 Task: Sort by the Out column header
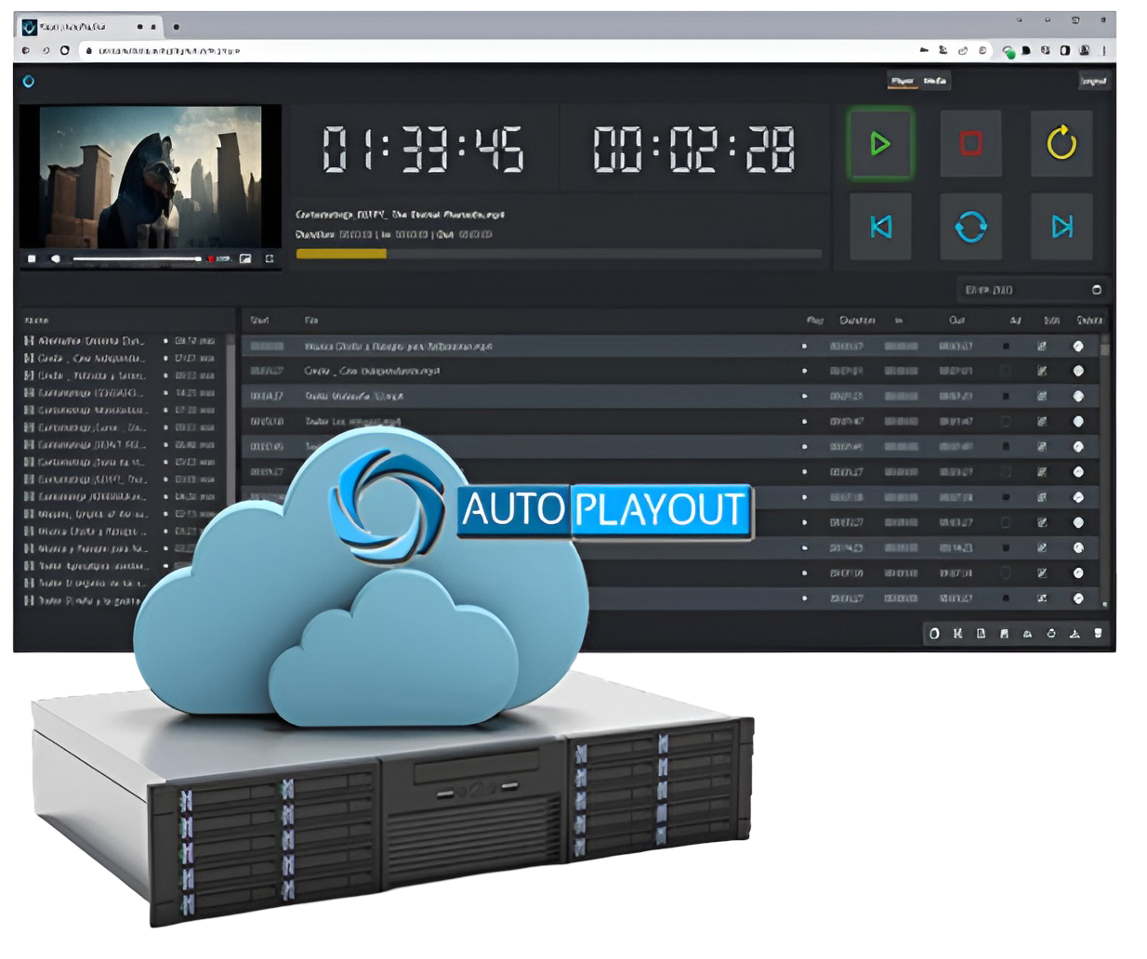pos(956,320)
